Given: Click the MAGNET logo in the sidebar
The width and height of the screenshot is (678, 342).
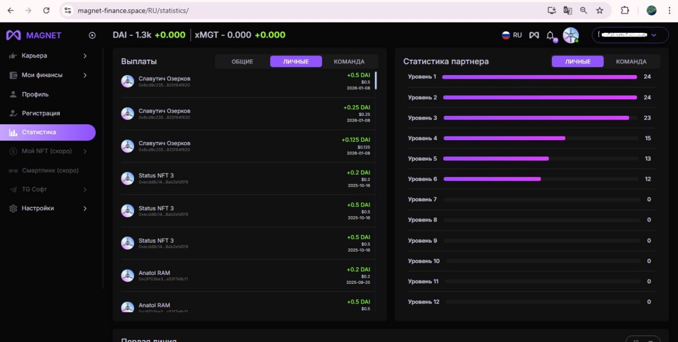Looking at the screenshot, I should (34, 35).
